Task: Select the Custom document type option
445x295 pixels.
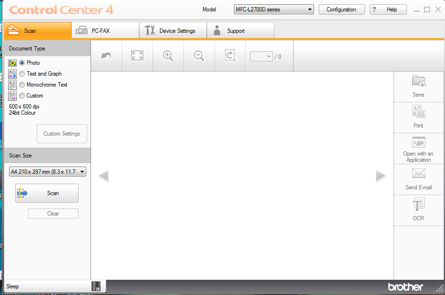Action: coord(22,96)
